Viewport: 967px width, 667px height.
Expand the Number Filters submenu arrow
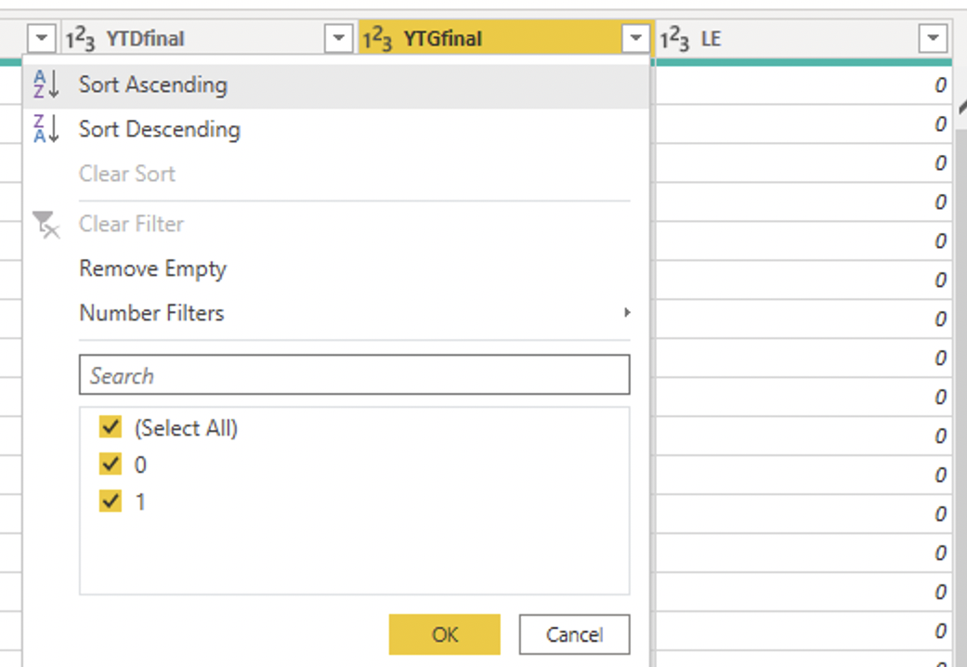(627, 312)
